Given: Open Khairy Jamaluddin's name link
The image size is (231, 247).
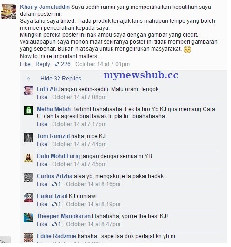Looking at the screenshot, I should [45, 7].
